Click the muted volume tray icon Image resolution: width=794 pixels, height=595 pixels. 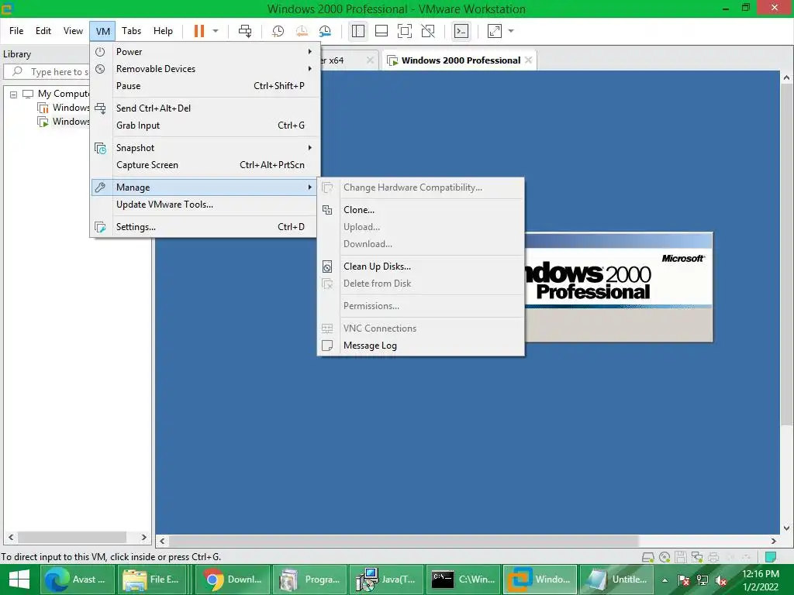pyautogui.click(x=721, y=580)
